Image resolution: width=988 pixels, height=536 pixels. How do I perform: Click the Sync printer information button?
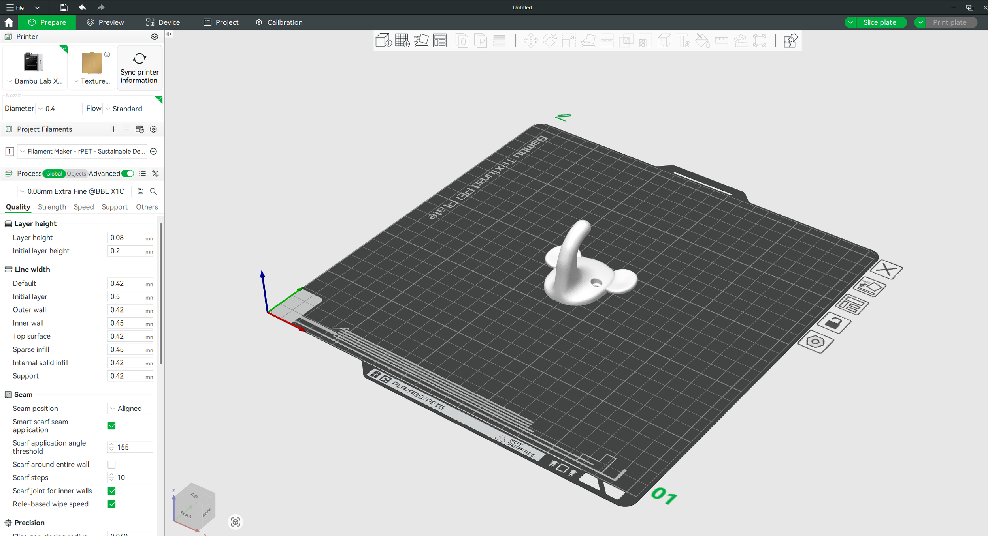140,68
